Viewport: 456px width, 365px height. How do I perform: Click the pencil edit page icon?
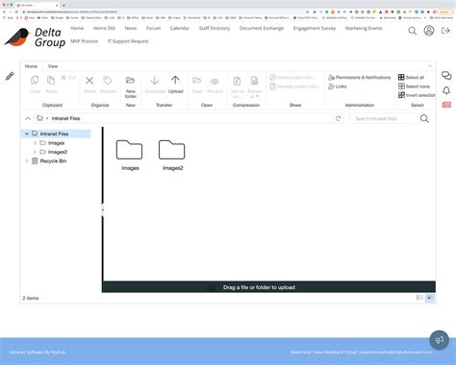click(x=10, y=76)
